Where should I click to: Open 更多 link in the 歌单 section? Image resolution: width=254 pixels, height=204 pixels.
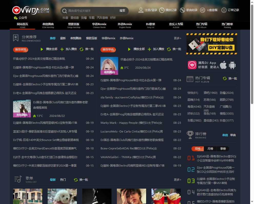(177, 180)
